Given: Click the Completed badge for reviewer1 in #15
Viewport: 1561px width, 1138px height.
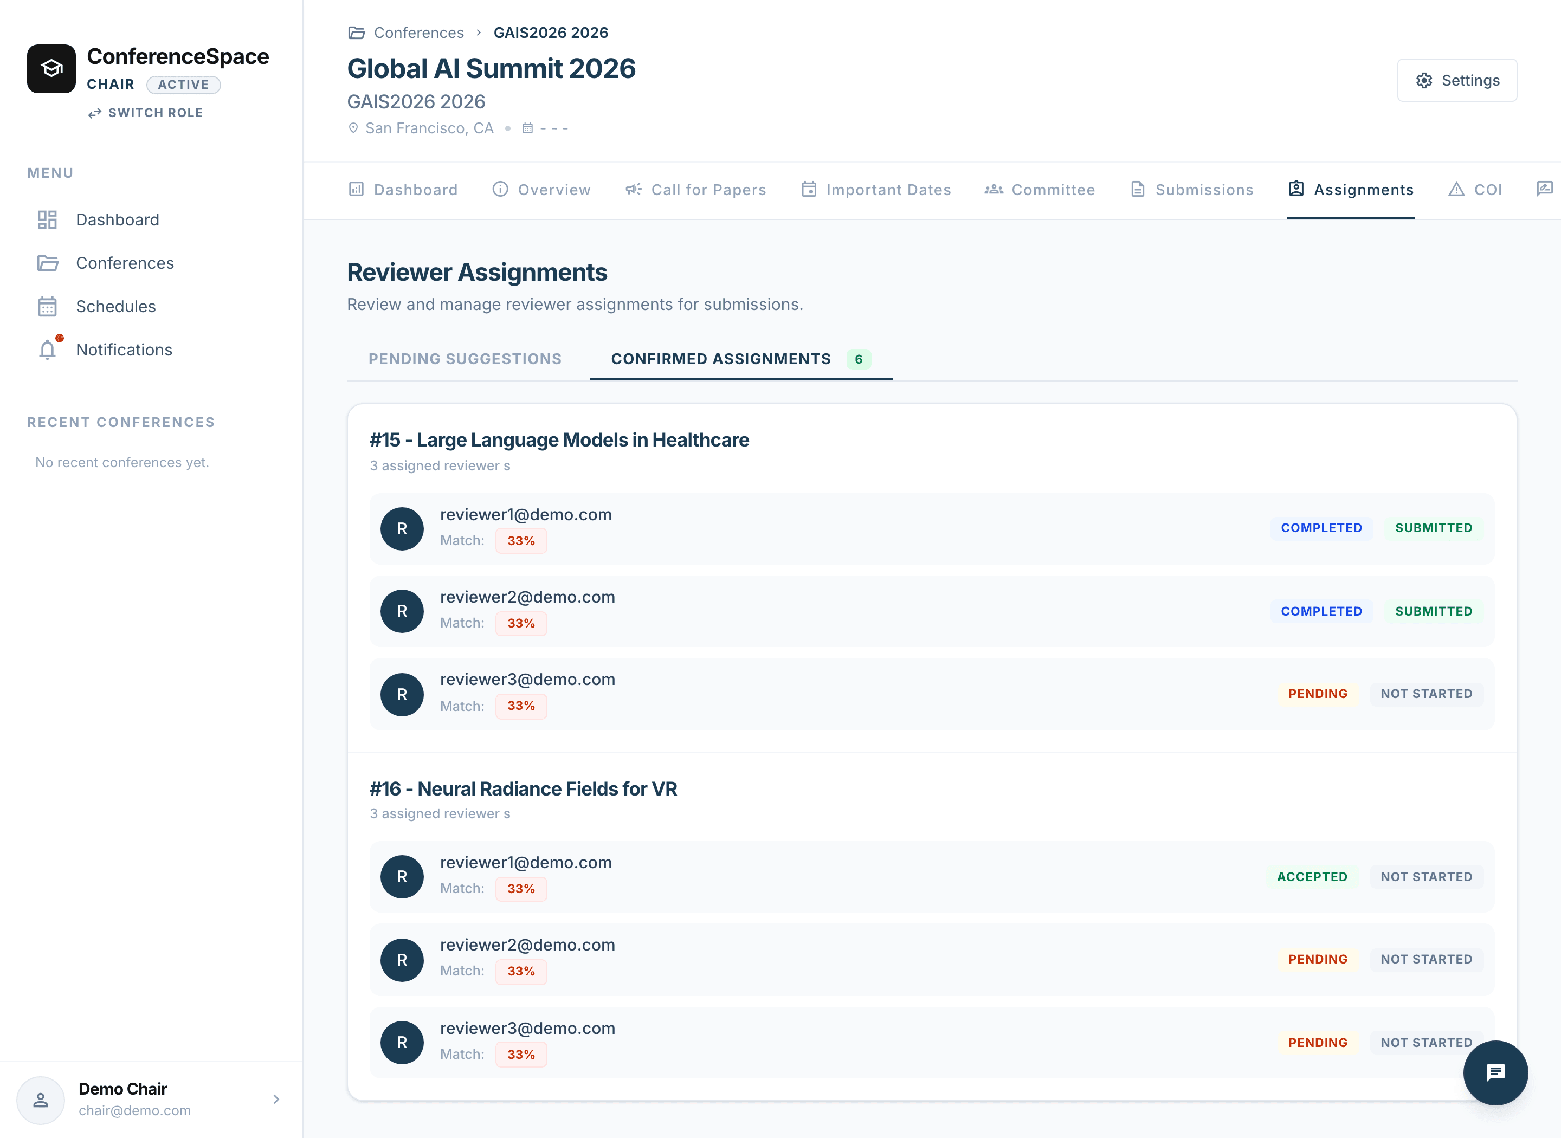Looking at the screenshot, I should (1321, 528).
